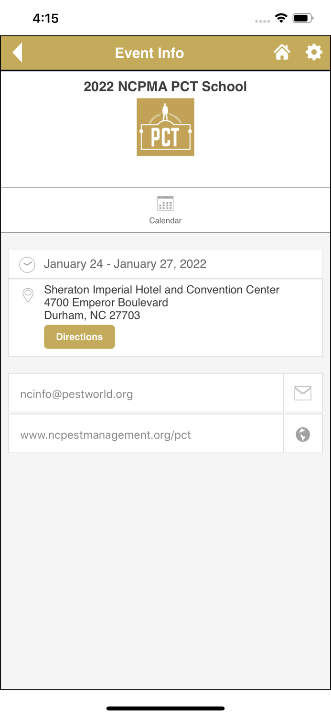Tap the 2022 NCPMA PCT School title
Viewport: 331px width, 717px height.
click(165, 87)
